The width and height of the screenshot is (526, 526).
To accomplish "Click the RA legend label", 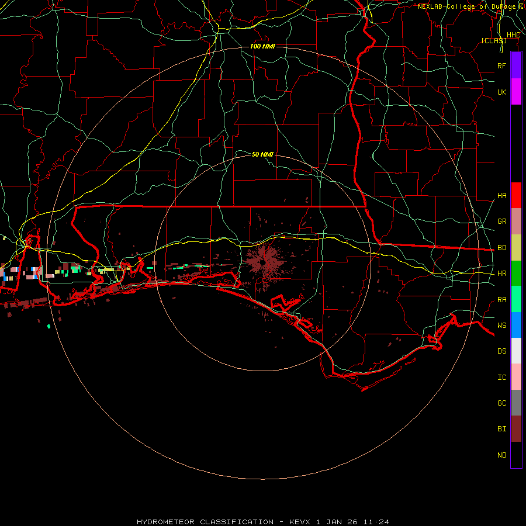I will tap(501, 300).
